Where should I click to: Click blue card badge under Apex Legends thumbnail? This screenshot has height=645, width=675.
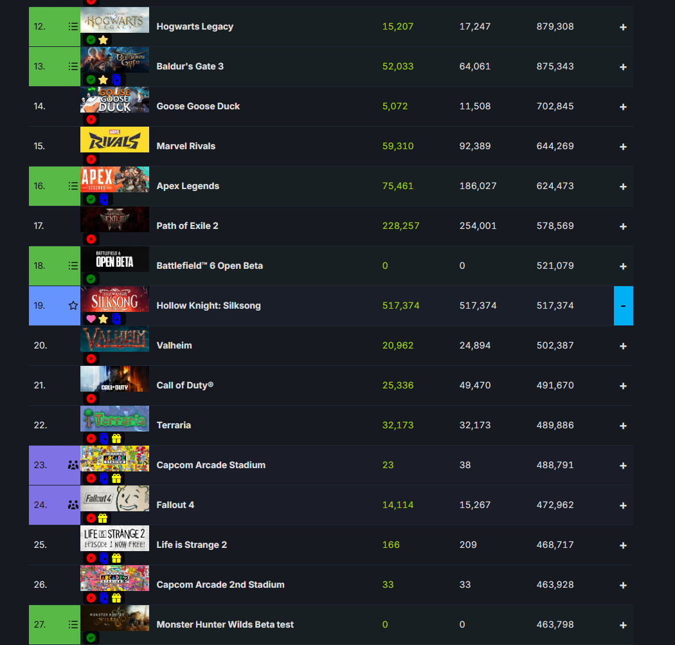pos(104,199)
